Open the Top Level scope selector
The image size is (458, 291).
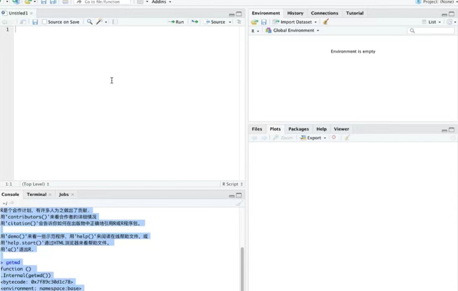(x=35, y=184)
